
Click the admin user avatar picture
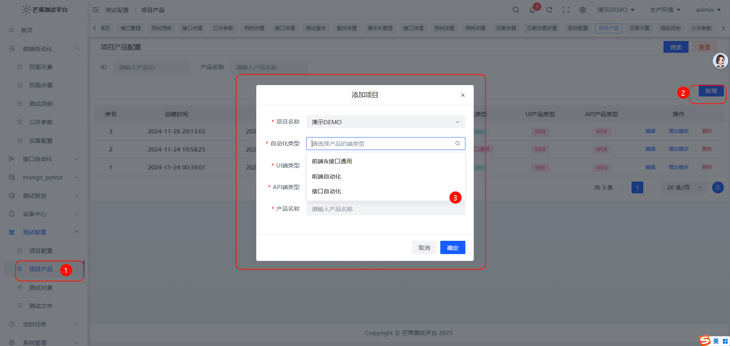pyautogui.click(x=720, y=61)
